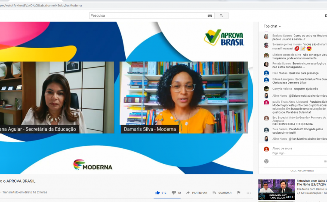Type in the 'Diga algo...' chat box

[x=293, y=153]
